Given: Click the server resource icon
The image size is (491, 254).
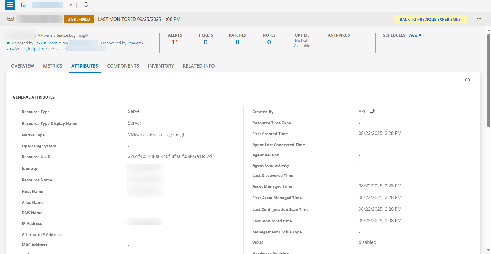Looking at the screenshot, I should click(11, 19).
